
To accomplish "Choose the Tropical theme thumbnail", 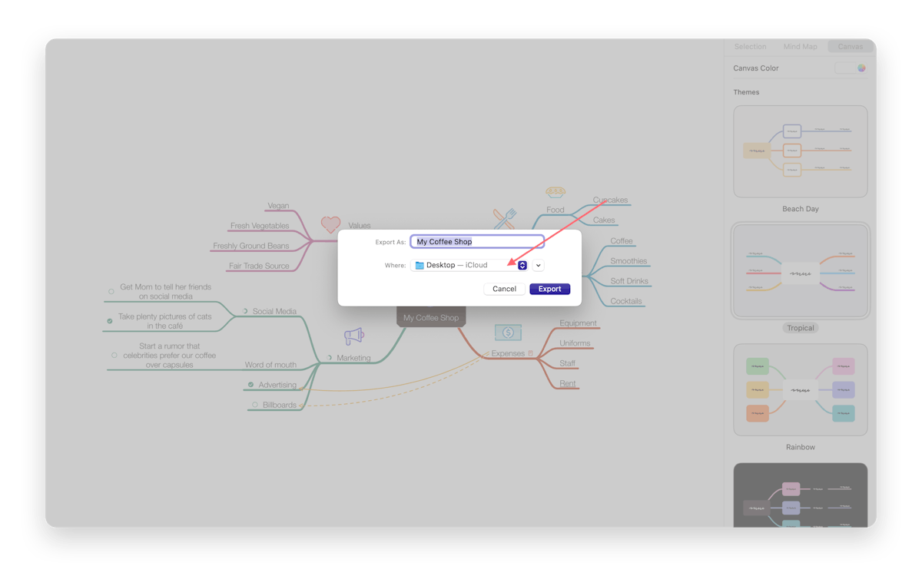I will pos(801,271).
